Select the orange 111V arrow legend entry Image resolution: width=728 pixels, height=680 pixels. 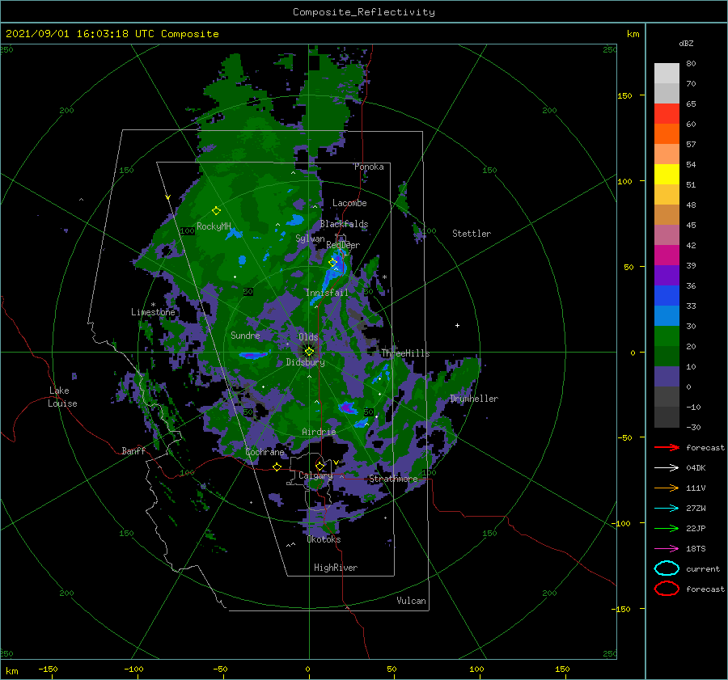tap(667, 488)
